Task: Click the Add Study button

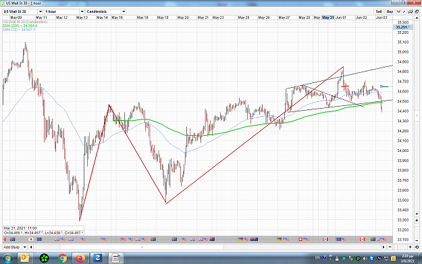Action: click(x=11, y=247)
